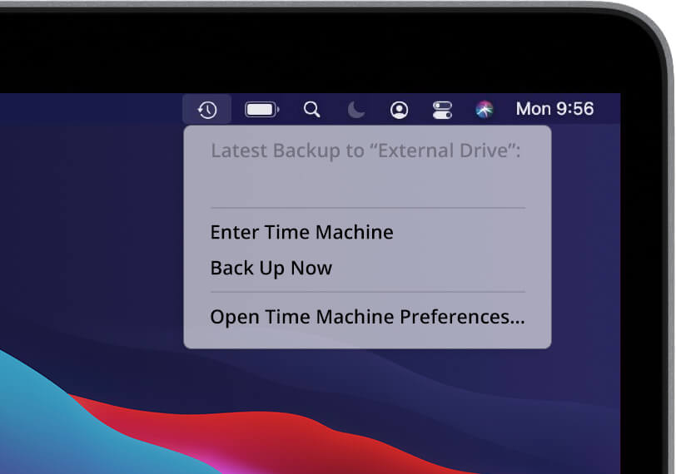676x474 pixels.
Task: Click the Time Machine menu bar icon
Action: pyautogui.click(x=207, y=109)
